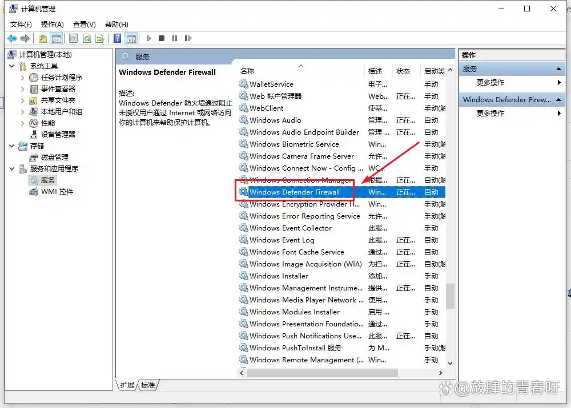
Task: Open the 查看(V) menu
Action: (83, 24)
